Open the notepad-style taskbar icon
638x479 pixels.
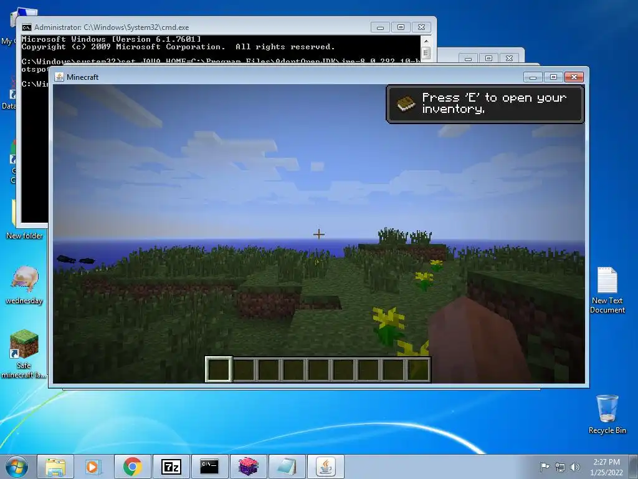click(287, 467)
